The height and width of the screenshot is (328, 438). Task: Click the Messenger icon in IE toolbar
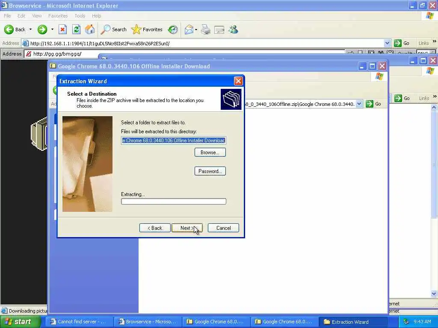click(233, 29)
